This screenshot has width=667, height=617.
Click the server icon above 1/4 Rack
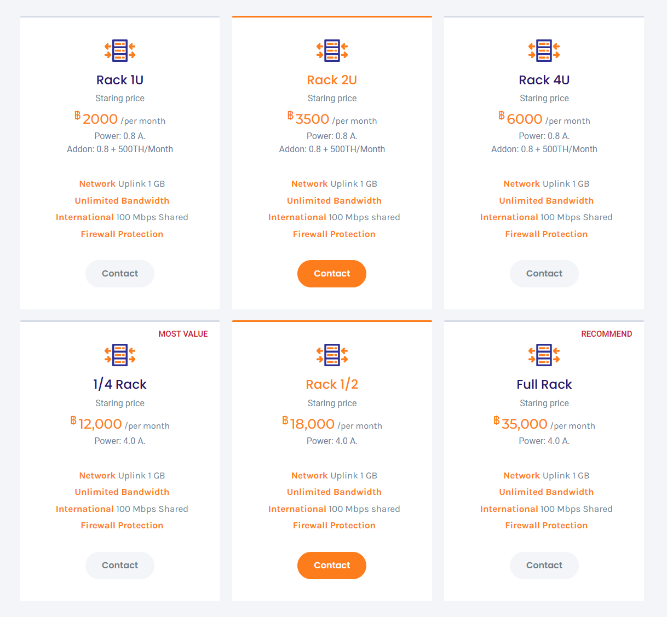(x=120, y=355)
